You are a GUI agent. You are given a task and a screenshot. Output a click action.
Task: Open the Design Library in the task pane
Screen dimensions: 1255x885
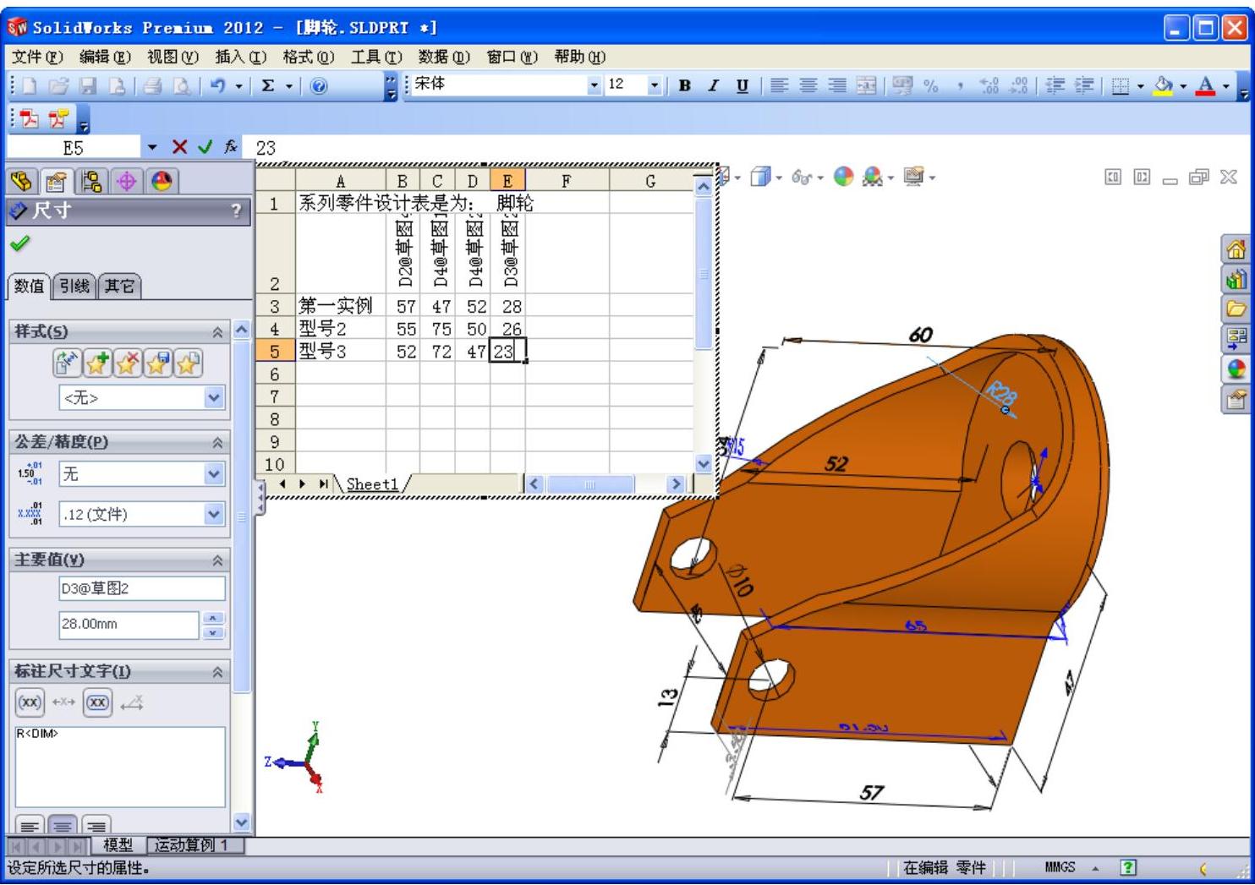click(x=1236, y=279)
